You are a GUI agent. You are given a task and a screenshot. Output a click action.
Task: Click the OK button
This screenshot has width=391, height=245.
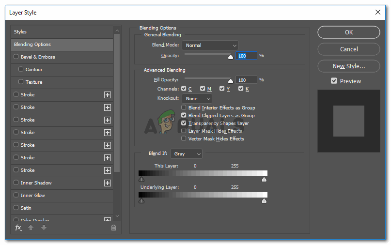[x=349, y=32]
